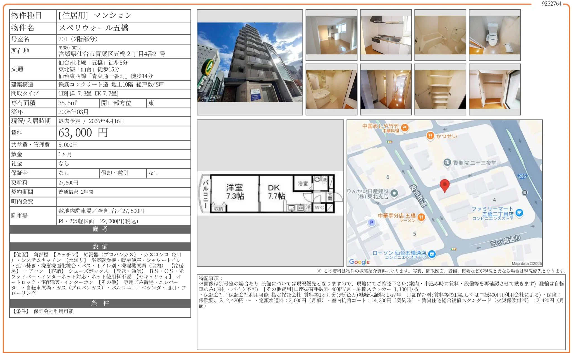Open the kitchen sink photo thumbnail

(x=386, y=35)
